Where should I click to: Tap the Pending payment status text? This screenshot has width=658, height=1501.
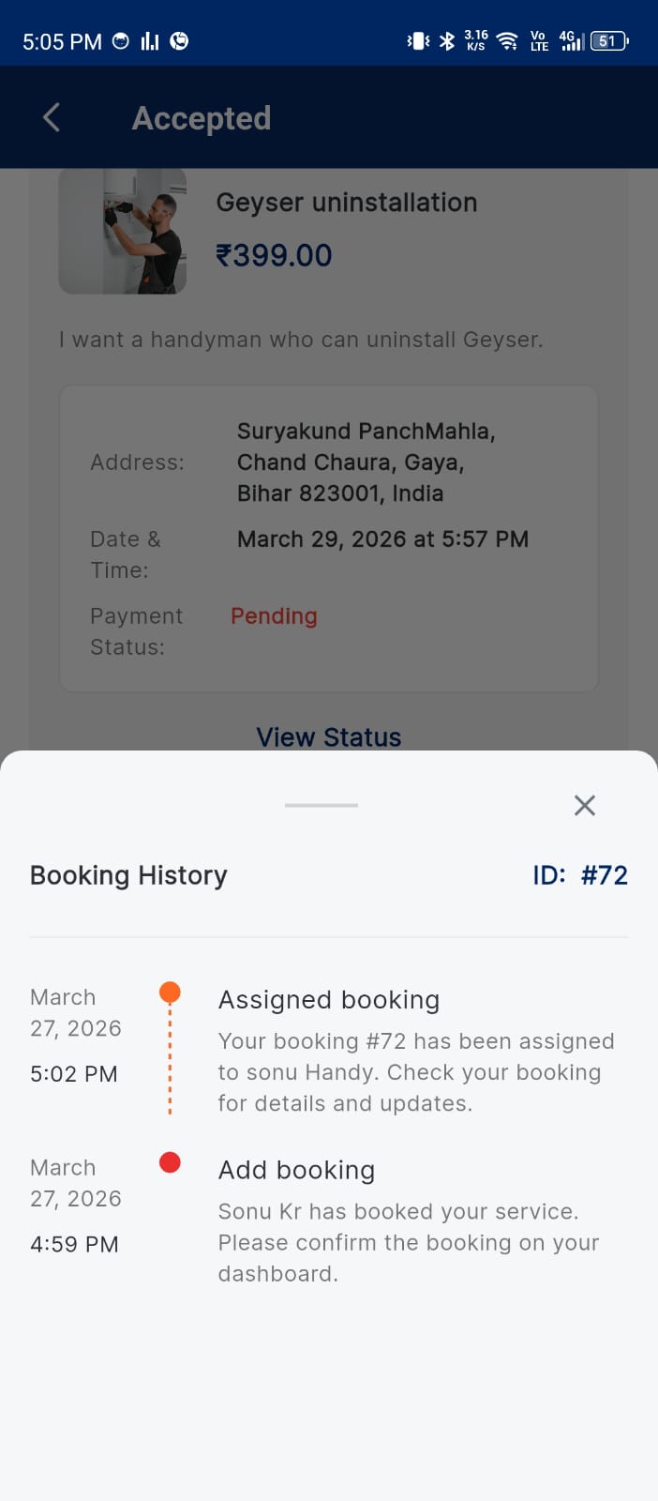click(274, 616)
